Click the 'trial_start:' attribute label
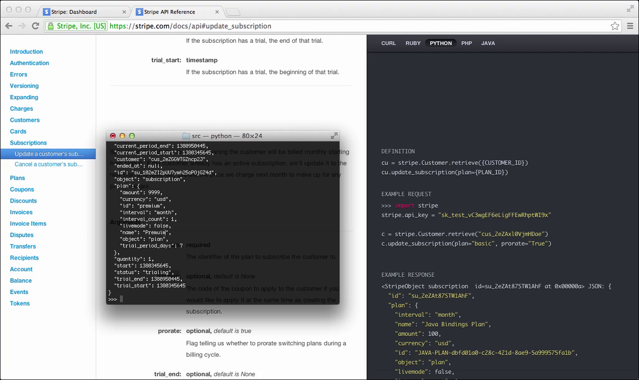 click(x=166, y=60)
